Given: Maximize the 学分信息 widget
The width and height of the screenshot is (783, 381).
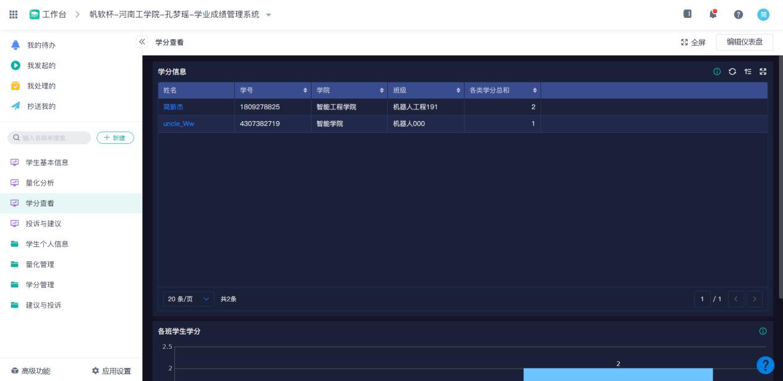Looking at the screenshot, I should [763, 72].
